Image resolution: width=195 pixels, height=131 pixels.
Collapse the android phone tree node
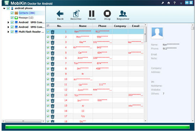[x=4, y=8]
